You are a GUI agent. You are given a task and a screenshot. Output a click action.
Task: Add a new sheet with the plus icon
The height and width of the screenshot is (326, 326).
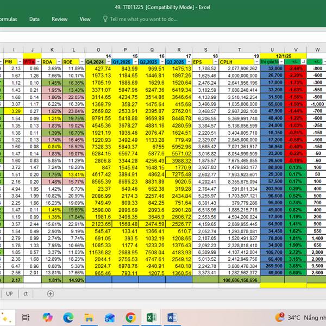pos(51,294)
